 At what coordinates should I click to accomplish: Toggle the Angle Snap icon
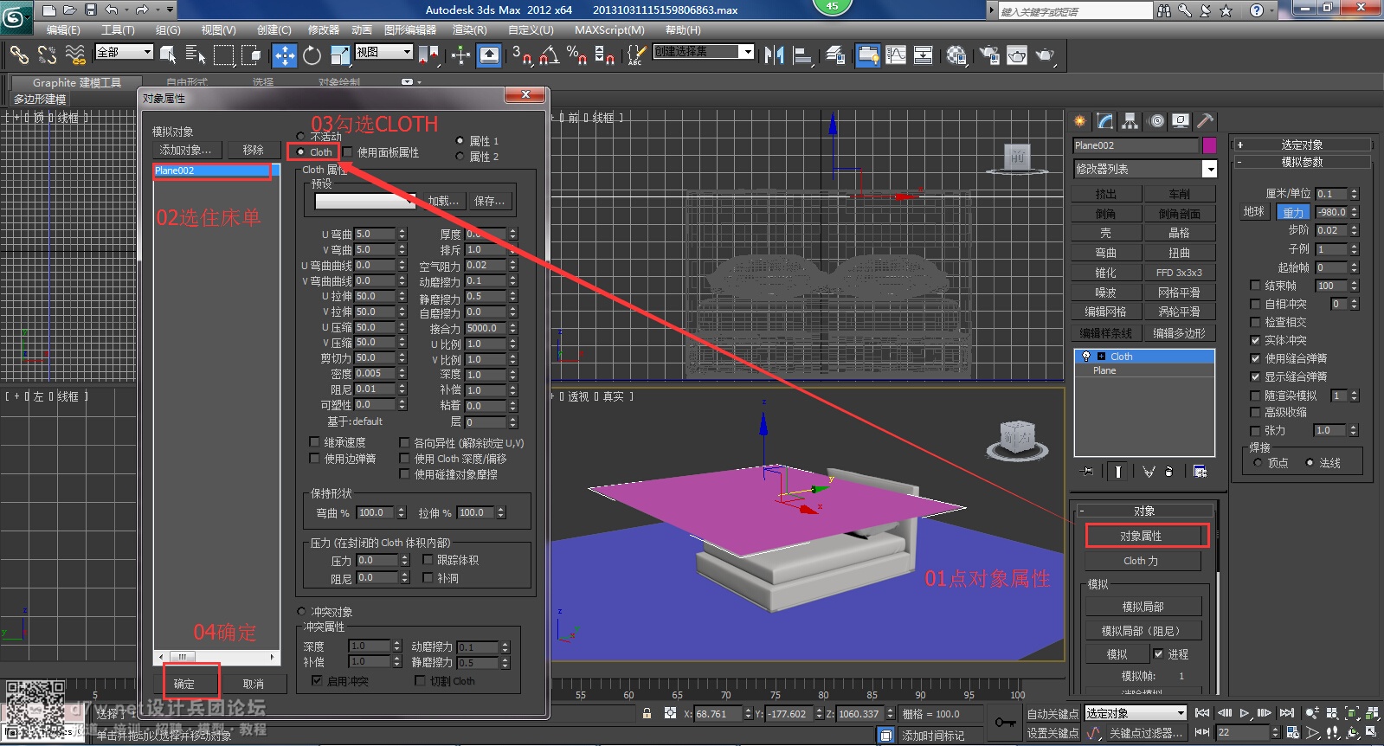(549, 55)
